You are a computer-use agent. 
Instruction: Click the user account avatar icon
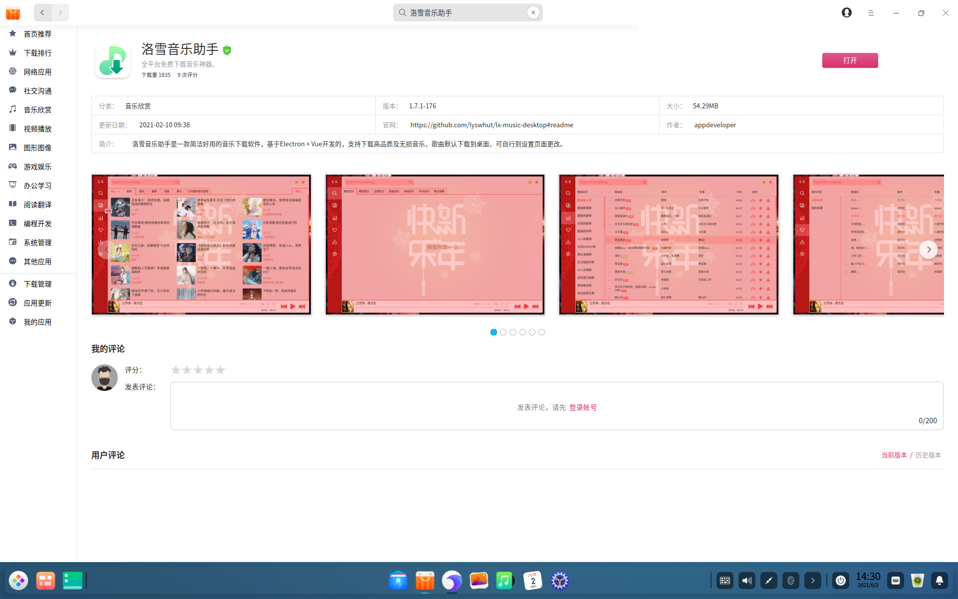coord(846,12)
